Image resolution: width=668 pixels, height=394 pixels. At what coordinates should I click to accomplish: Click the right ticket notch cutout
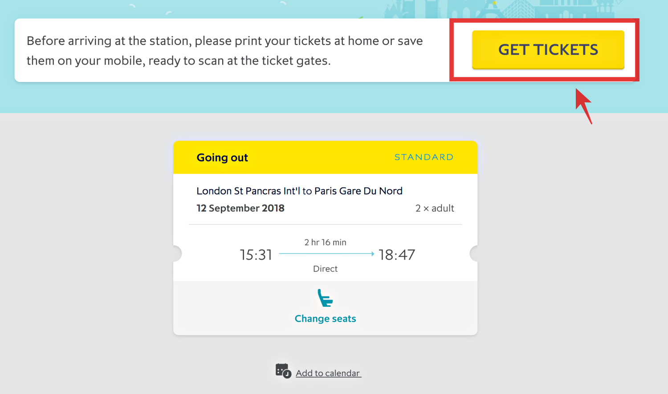click(x=474, y=253)
